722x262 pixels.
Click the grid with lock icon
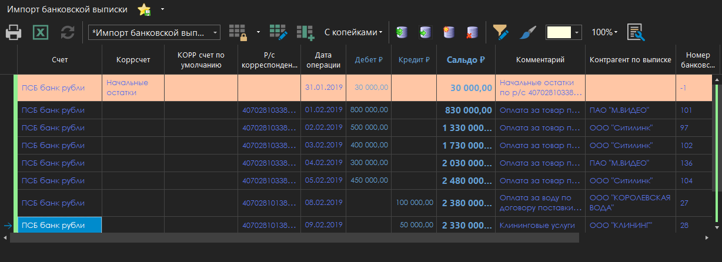click(x=238, y=32)
